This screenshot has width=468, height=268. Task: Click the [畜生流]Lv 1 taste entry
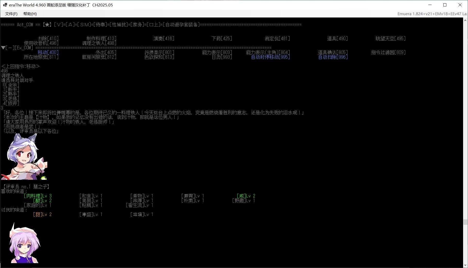140,205
